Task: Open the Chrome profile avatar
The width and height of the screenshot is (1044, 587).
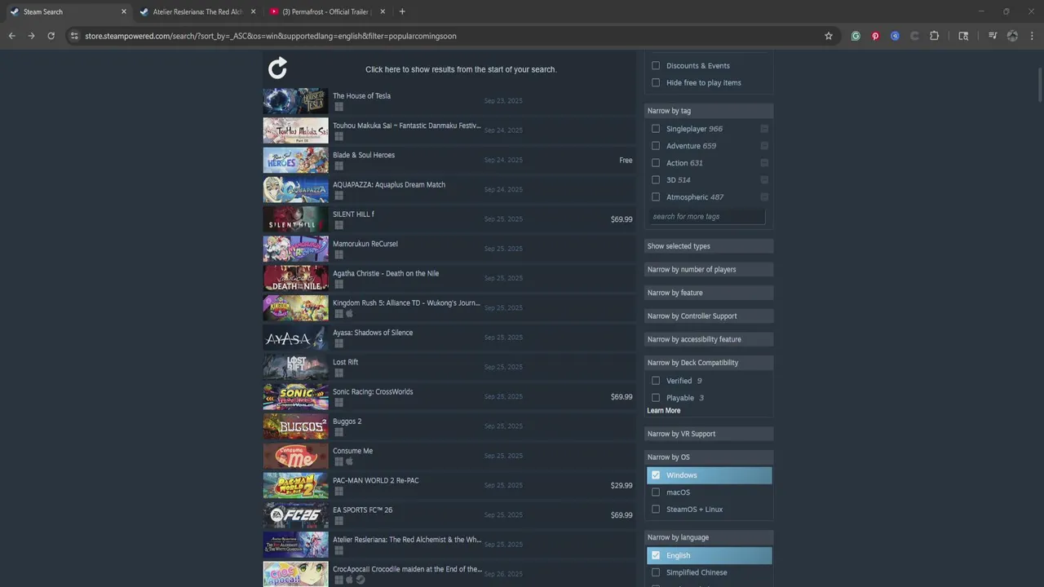Action: coord(1012,36)
